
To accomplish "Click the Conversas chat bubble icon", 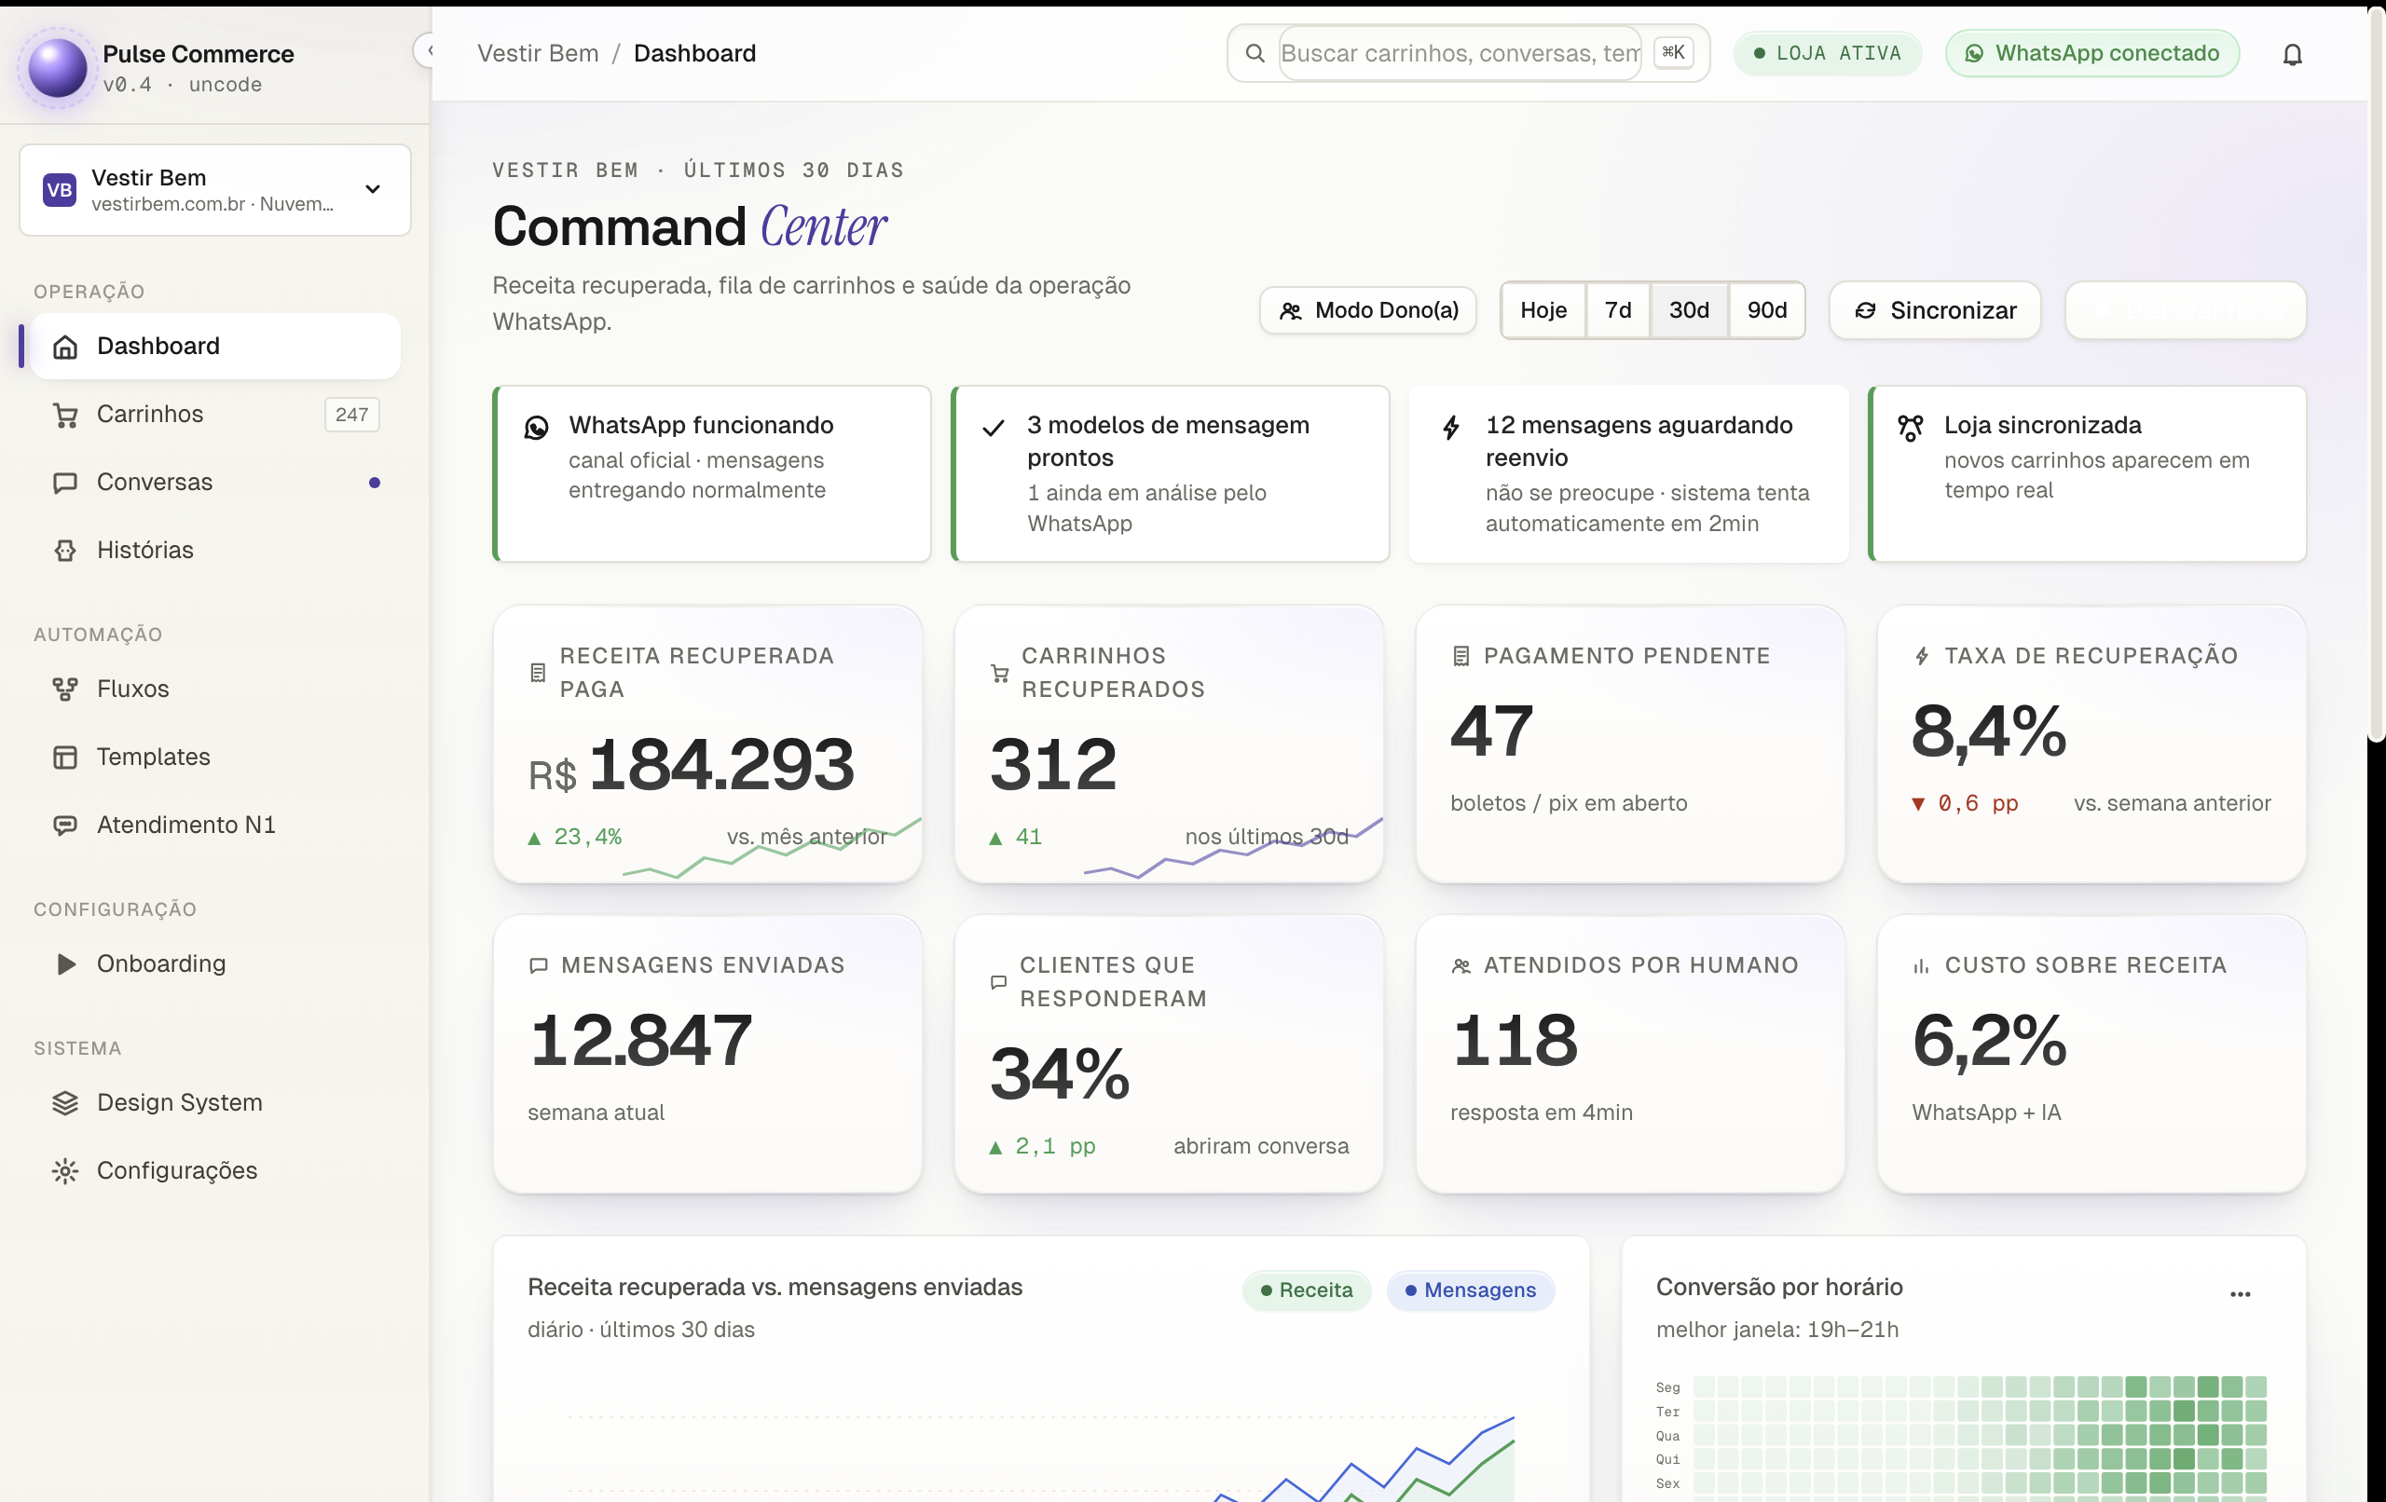I will click(x=64, y=484).
